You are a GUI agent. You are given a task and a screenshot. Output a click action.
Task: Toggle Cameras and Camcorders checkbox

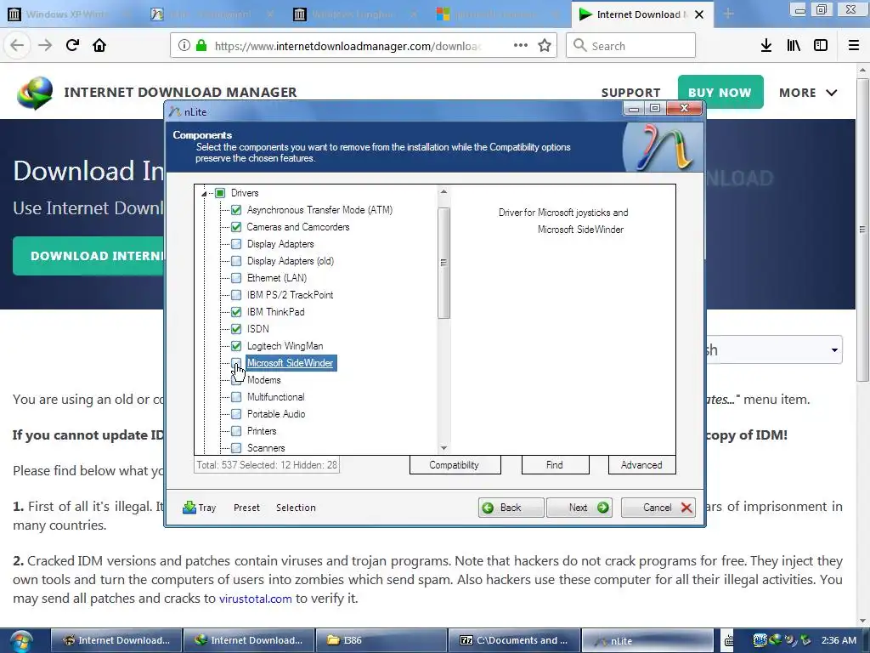tap(236, 227)
